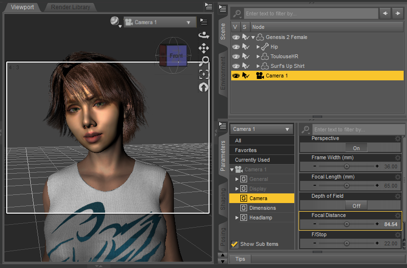The height and width of the screenshot is (268, 407).
Task: Click the Scene filter search magnifier icon
Action: (237, 13)
